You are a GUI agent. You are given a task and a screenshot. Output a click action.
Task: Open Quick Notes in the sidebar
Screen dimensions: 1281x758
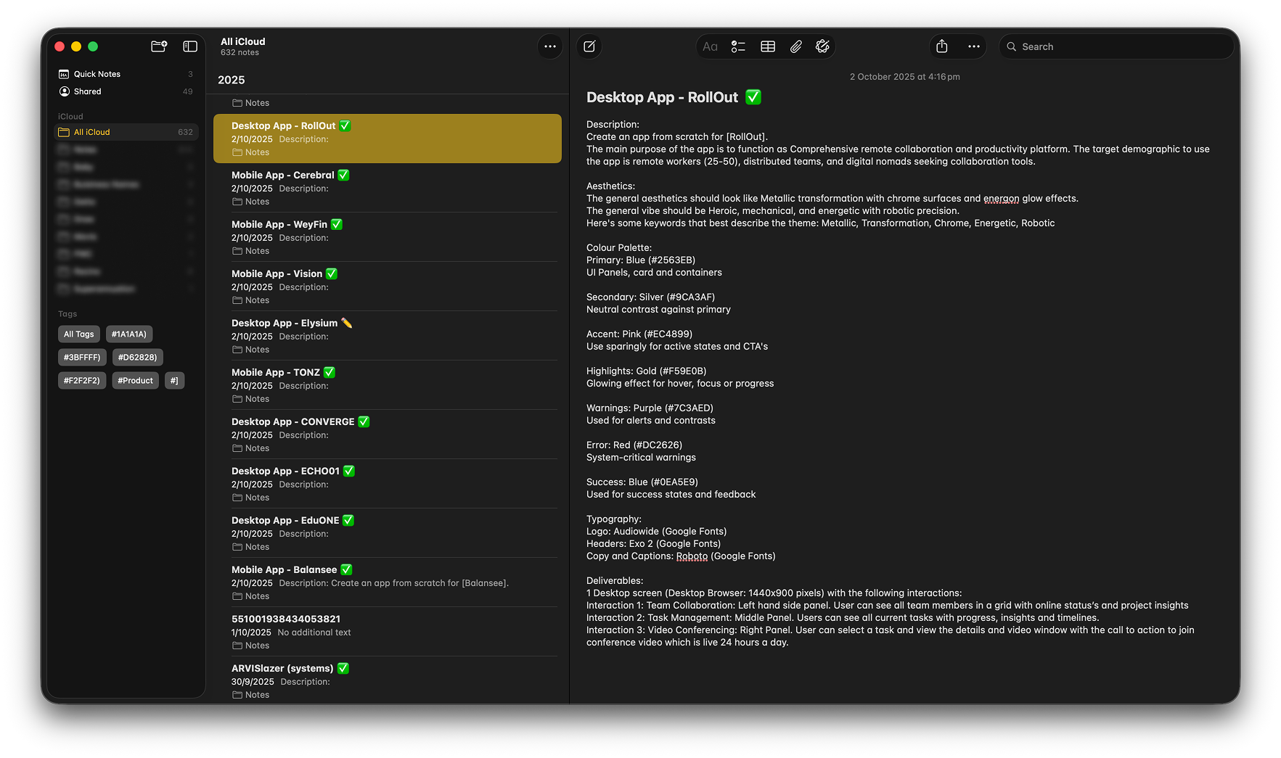126,74
